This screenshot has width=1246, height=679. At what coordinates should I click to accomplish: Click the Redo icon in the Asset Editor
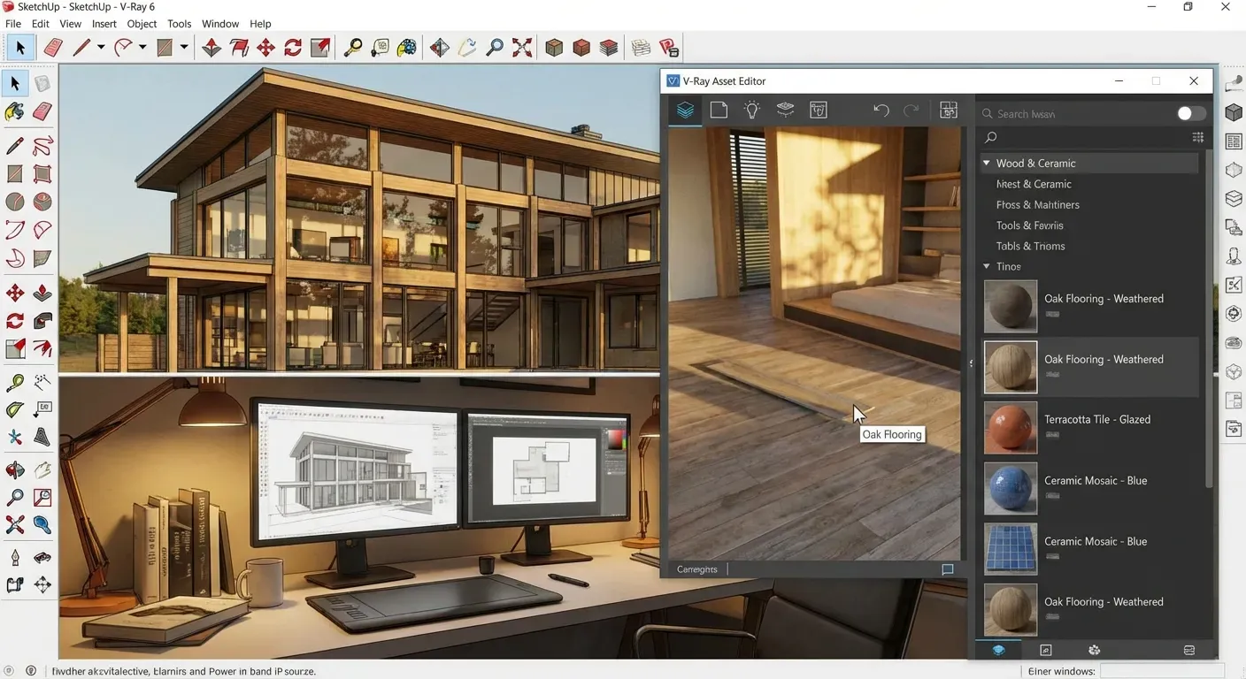pyautogui.click(x=911, y=110)
